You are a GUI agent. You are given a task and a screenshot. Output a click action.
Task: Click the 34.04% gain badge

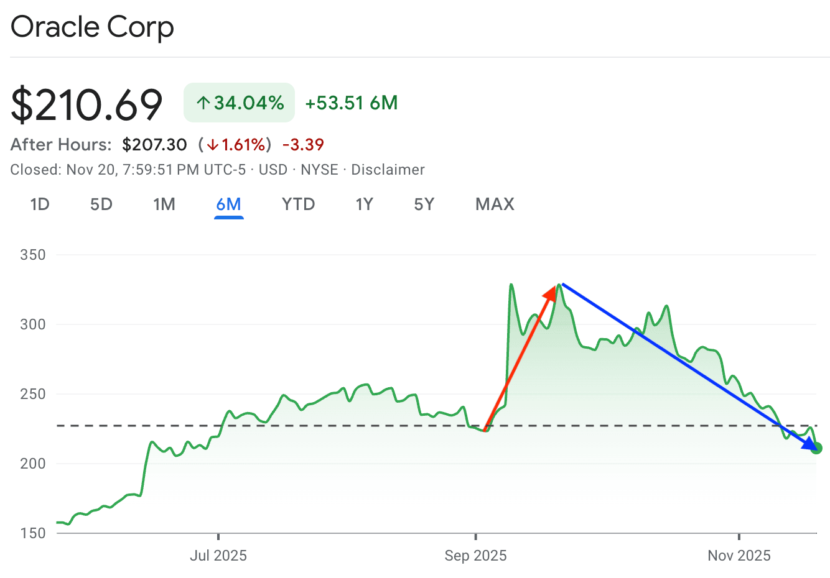[240, 103]
